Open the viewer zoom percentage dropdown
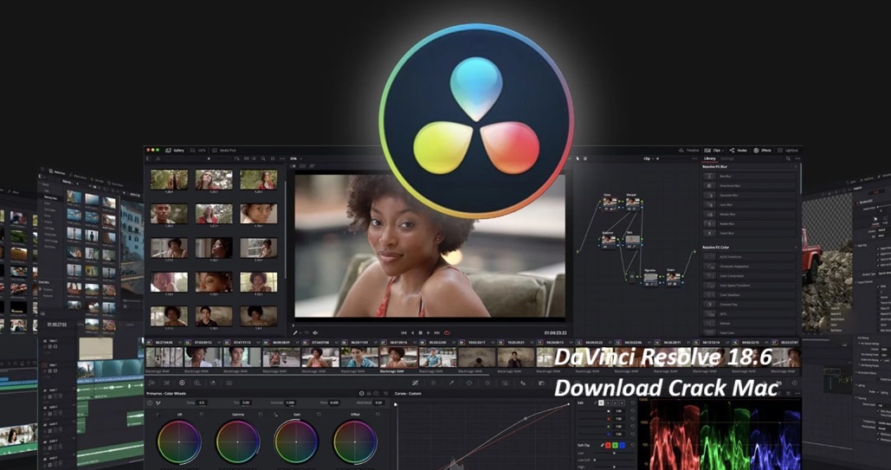891x470 pixels. (x=294, y=158)
